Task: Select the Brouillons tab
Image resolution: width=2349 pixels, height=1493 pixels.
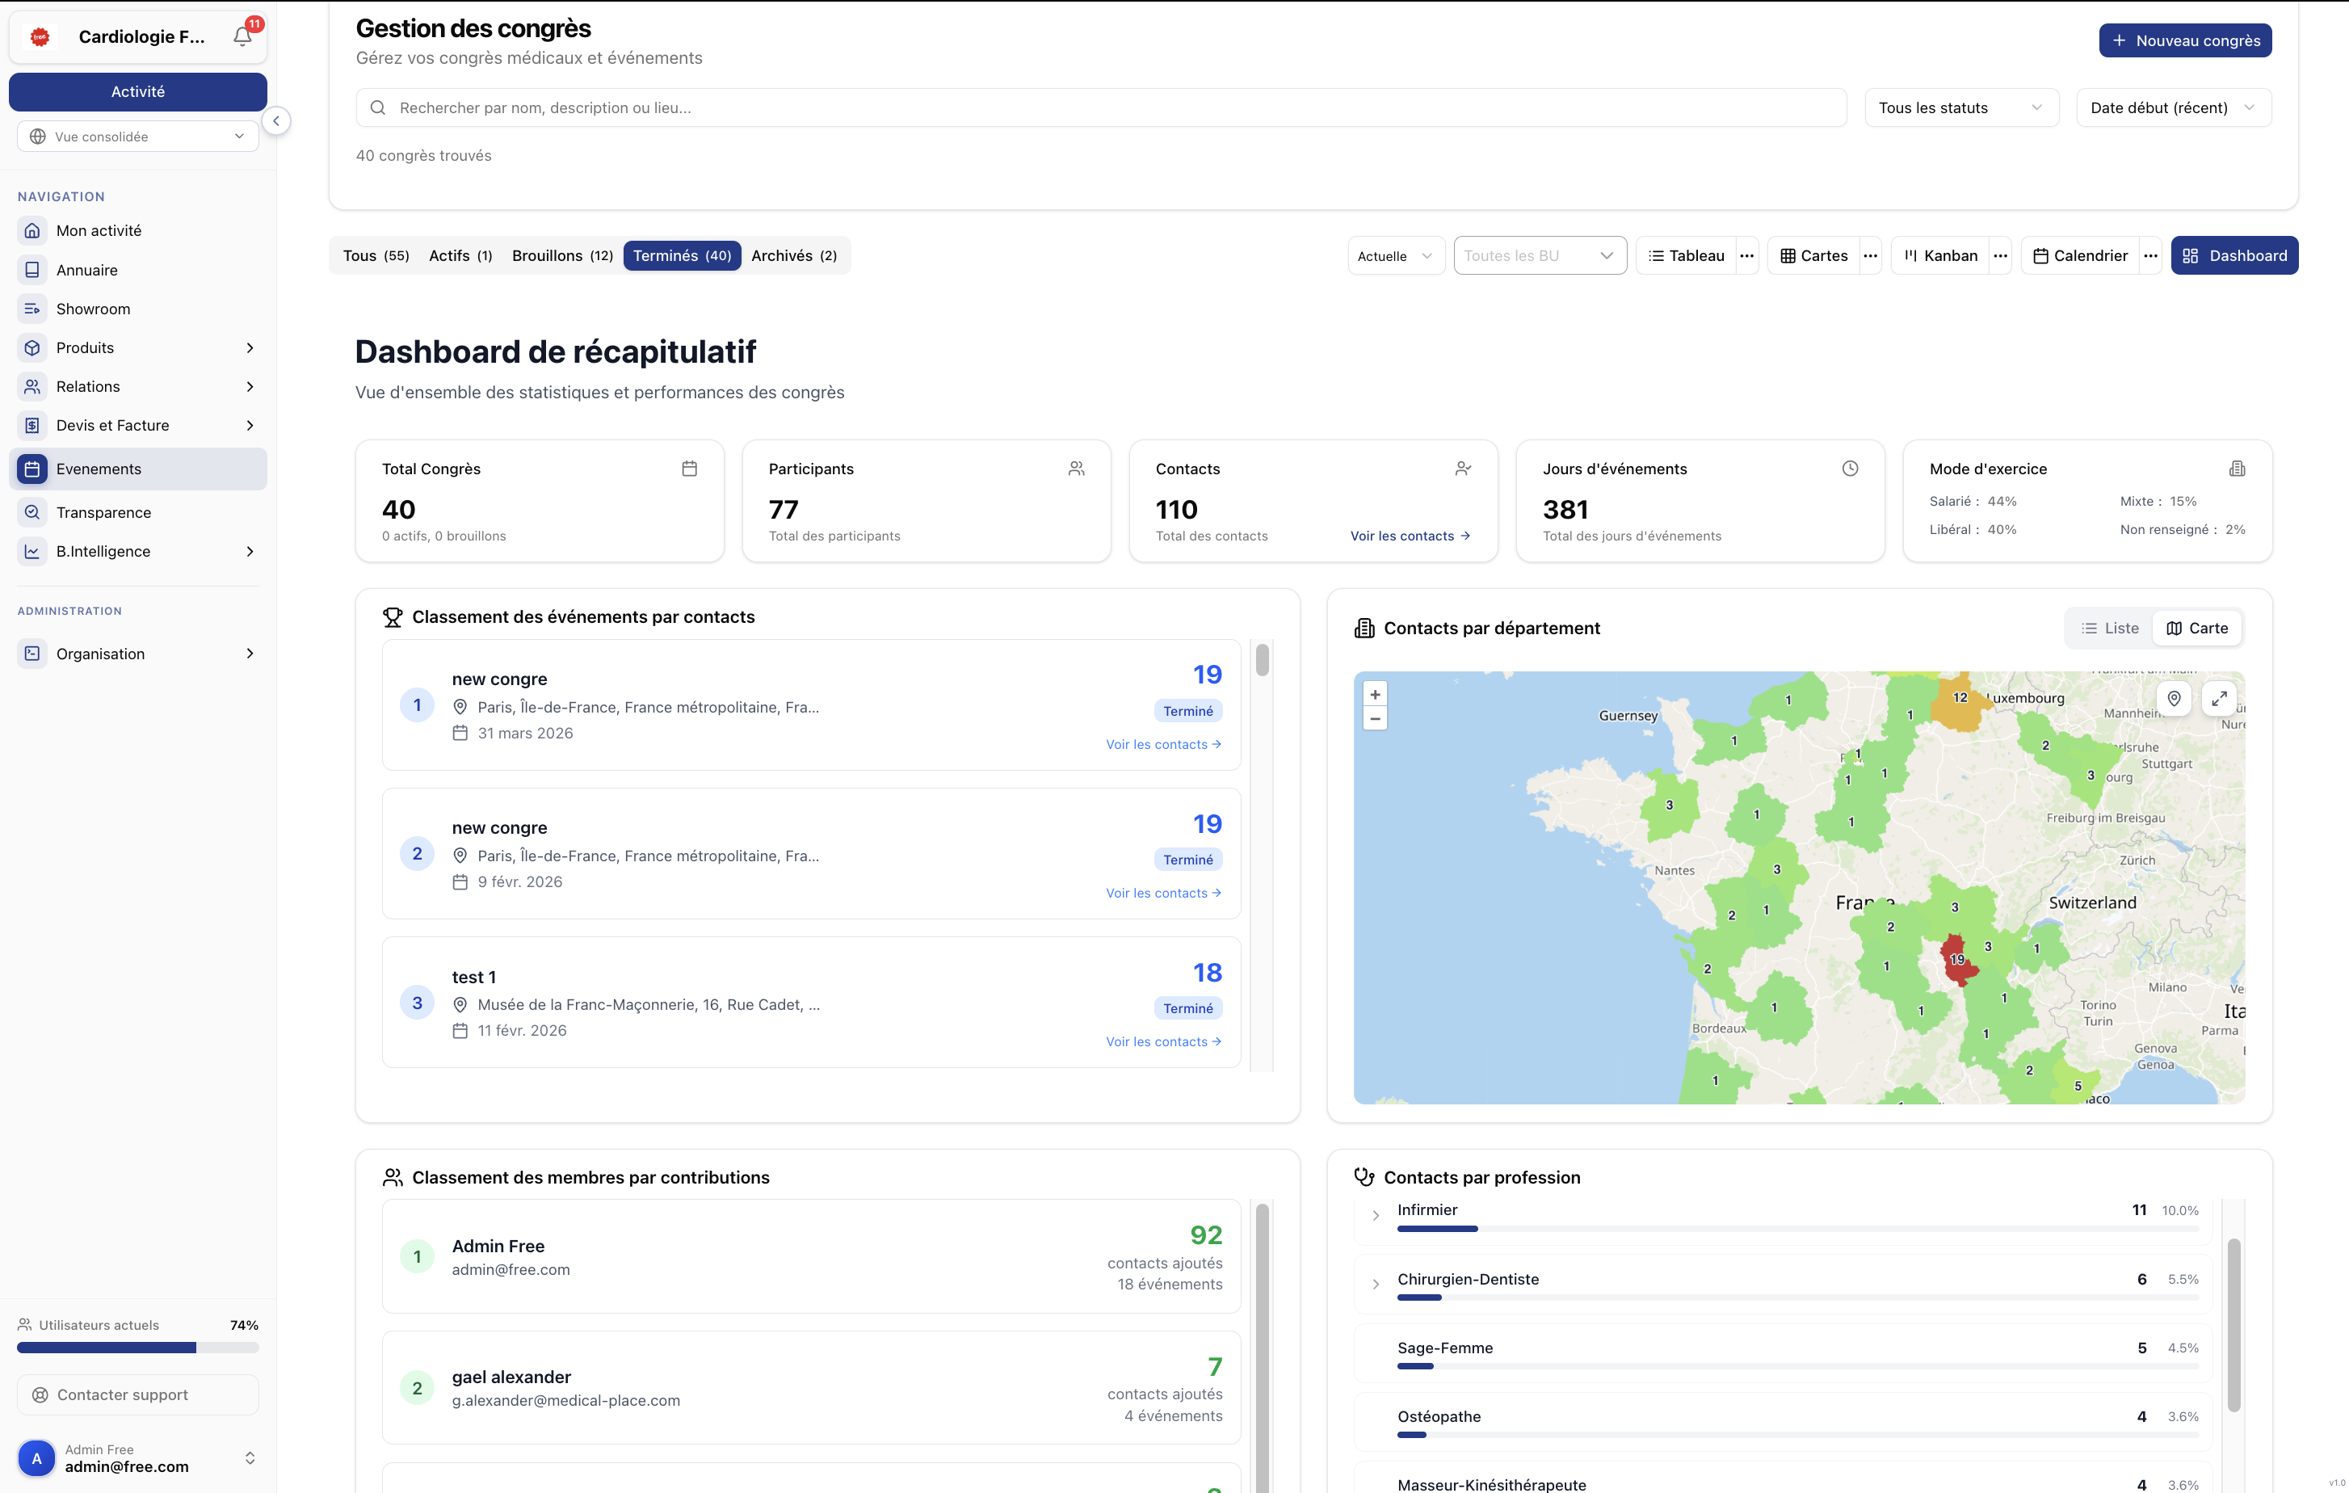Action: pyautogui.click(x=562, y=255)
